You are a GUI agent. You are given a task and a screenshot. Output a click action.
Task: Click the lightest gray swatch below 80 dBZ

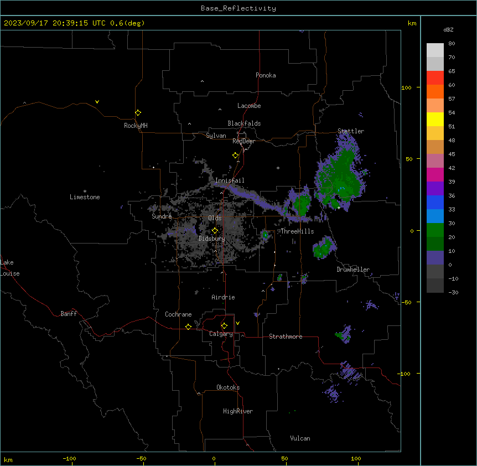(x=435, y=50)
